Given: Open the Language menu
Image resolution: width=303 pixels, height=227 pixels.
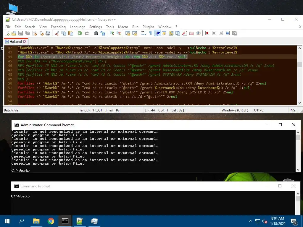Looking at the screenshot, I should [78, 27].
